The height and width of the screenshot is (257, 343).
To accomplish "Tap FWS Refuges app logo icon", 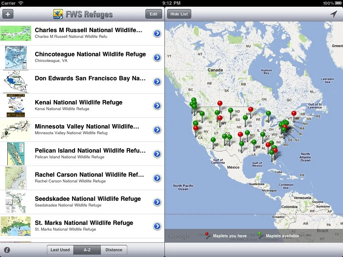I will 58,14.
